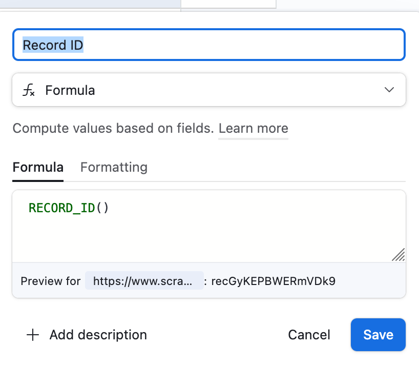Click the fx formula icon in type selector
This screenshot has height=366, width=419.
pos(29,91)
